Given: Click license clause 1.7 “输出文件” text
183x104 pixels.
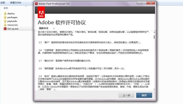Looking at the screenshot, I should [x=65, y=61].
